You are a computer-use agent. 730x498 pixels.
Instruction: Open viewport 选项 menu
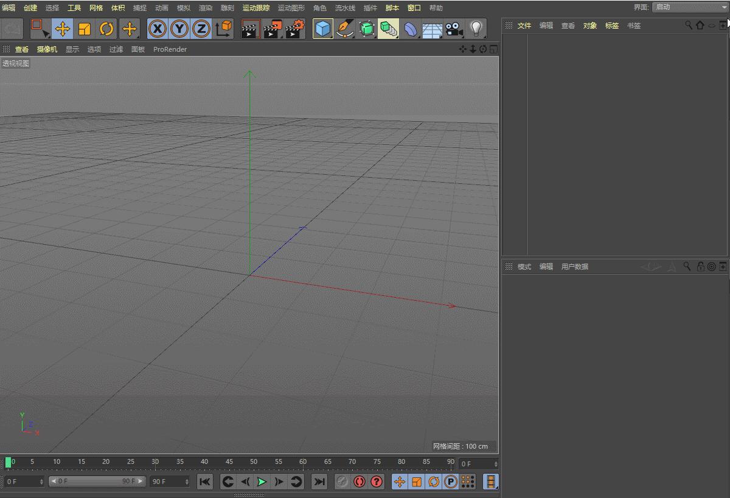coord(94,49)
